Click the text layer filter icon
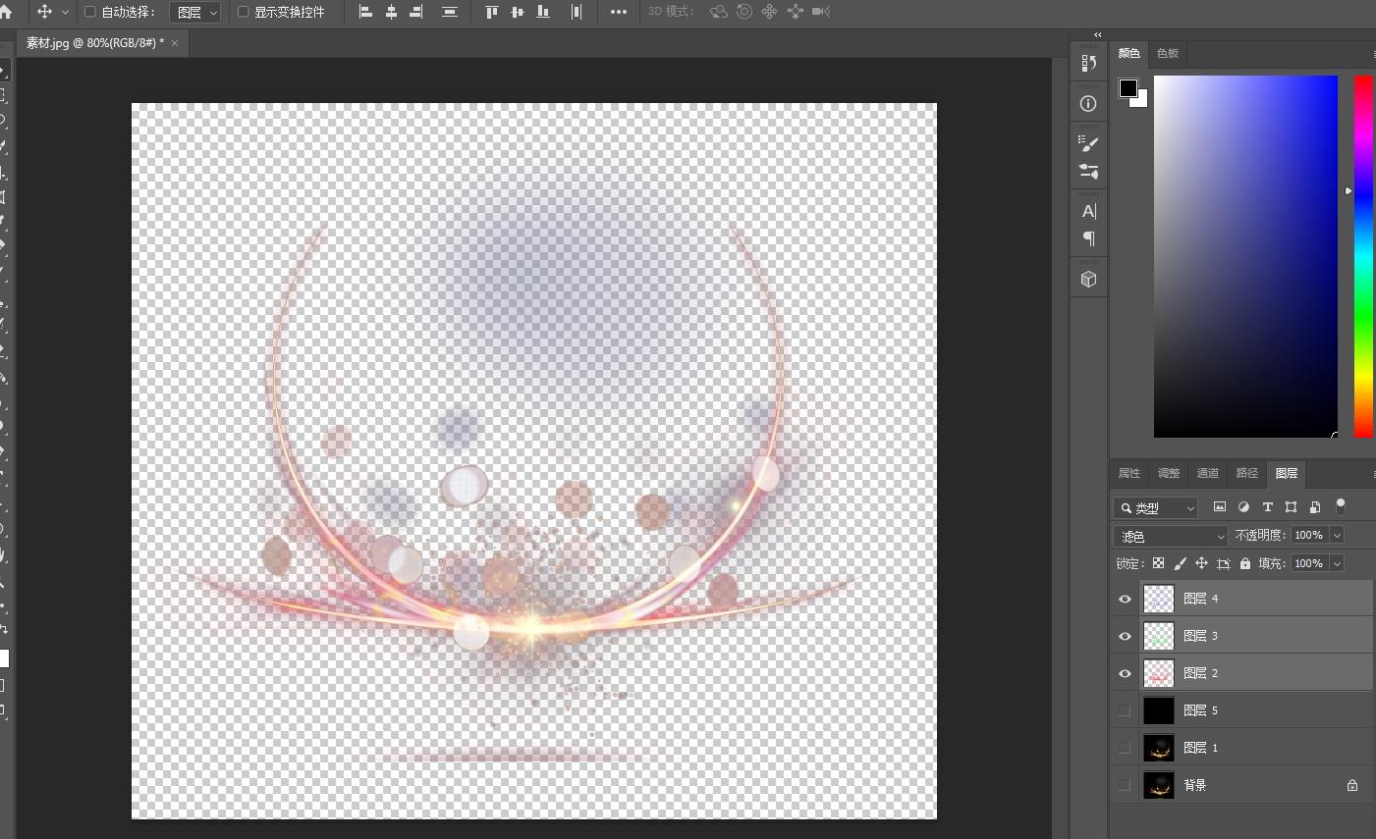 [1267, 507]
